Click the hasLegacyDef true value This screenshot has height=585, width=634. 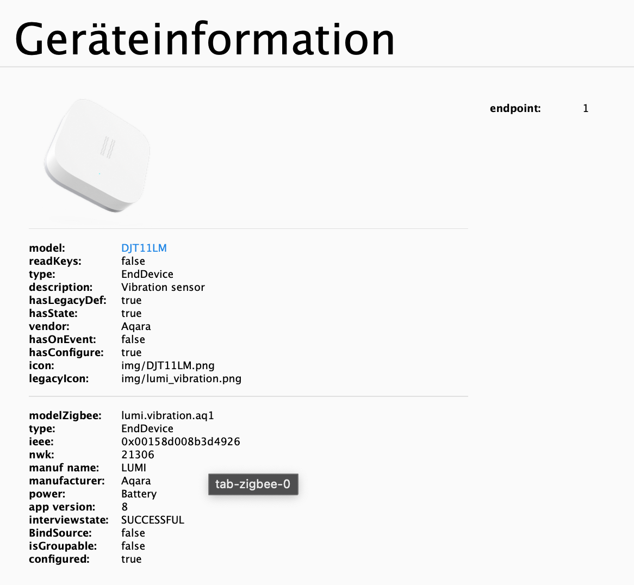[x=132, y=300]
